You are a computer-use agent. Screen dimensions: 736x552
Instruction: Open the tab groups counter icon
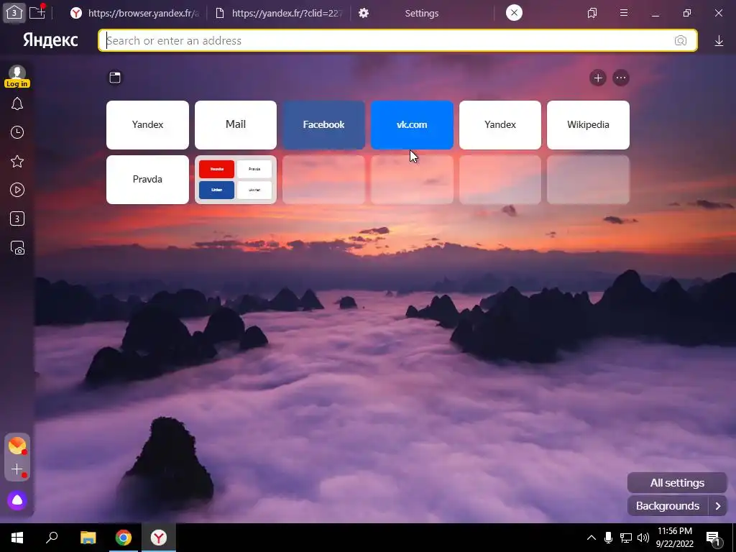(x=14, y=13)
